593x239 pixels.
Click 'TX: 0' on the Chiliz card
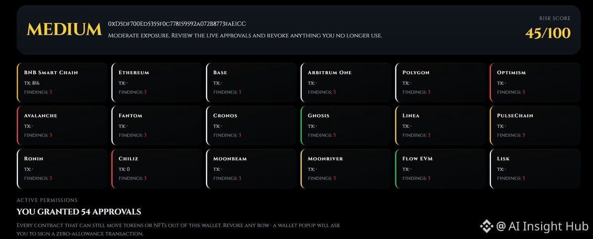tap(124, 169)
